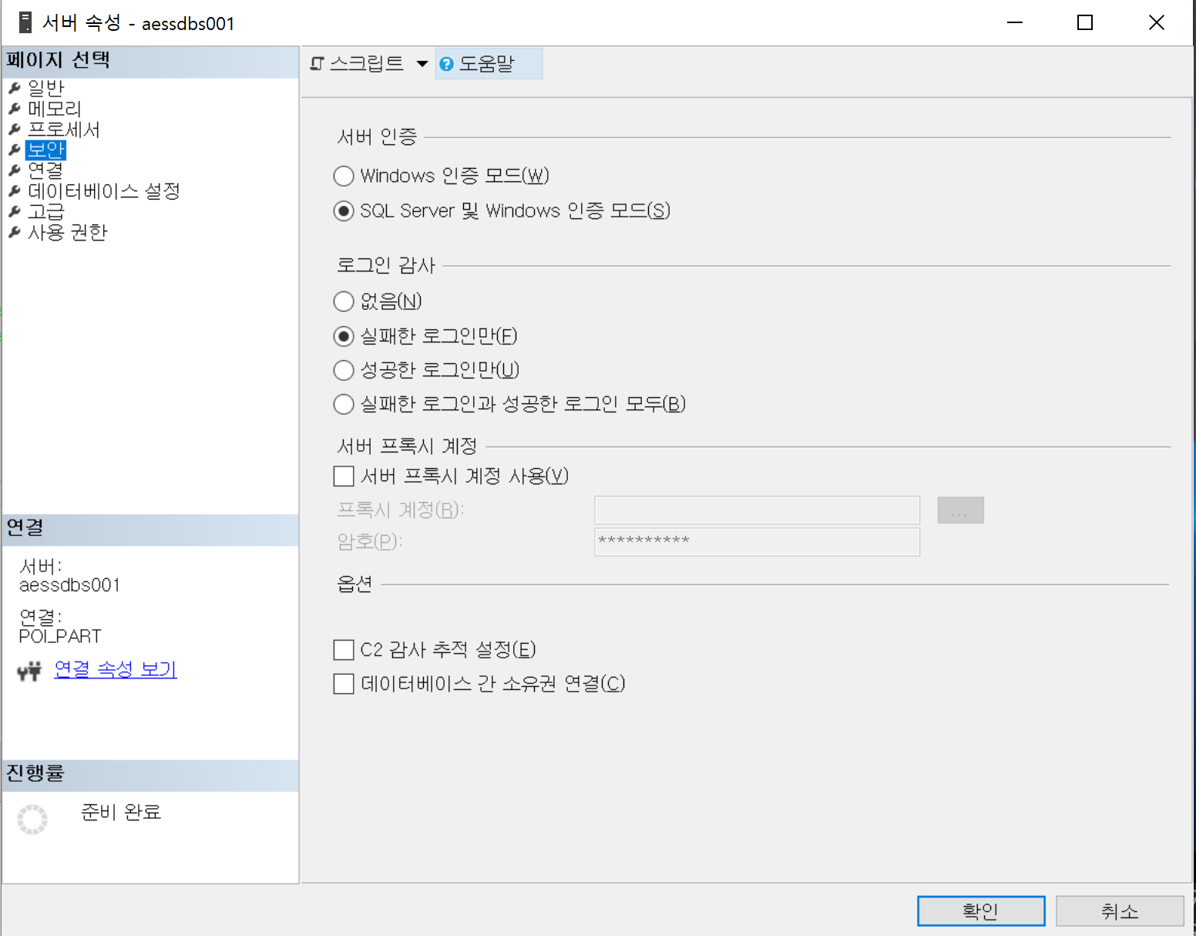This screenshot has width=1196, height=936.
Task: Select 실패한 로그인만 option
Action: (344, 337)
